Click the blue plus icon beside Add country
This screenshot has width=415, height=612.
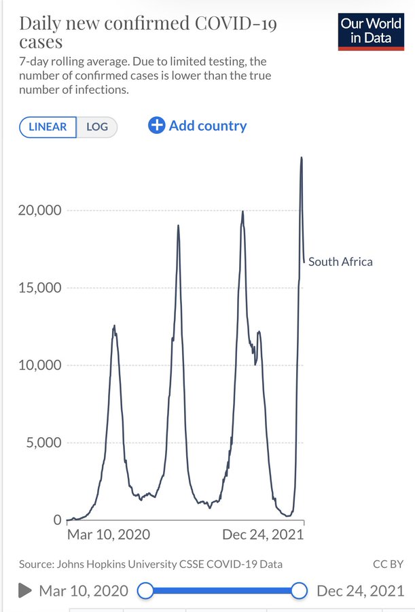[157, 126]
